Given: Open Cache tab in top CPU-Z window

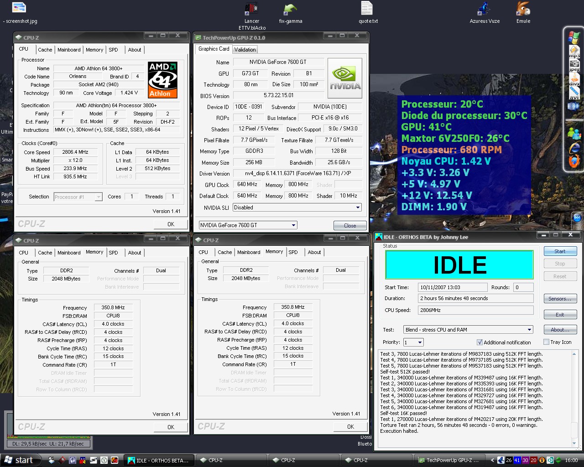Looking at the screenshot, I should 45,50.
